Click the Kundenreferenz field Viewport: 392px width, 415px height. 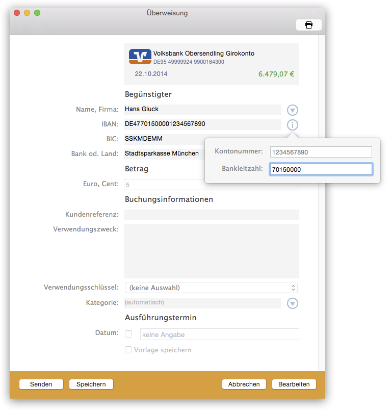(211, 215)
